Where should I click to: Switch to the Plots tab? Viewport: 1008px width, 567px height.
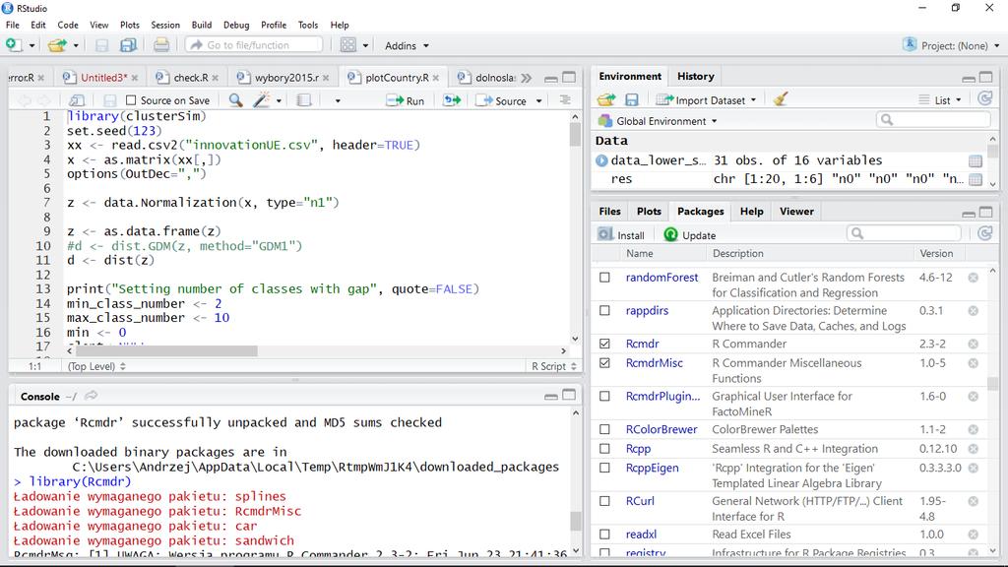(649, 212)
